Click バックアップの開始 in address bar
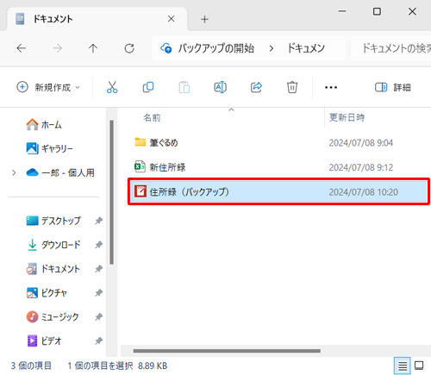 pyautogui.click(x=216, y=48)
